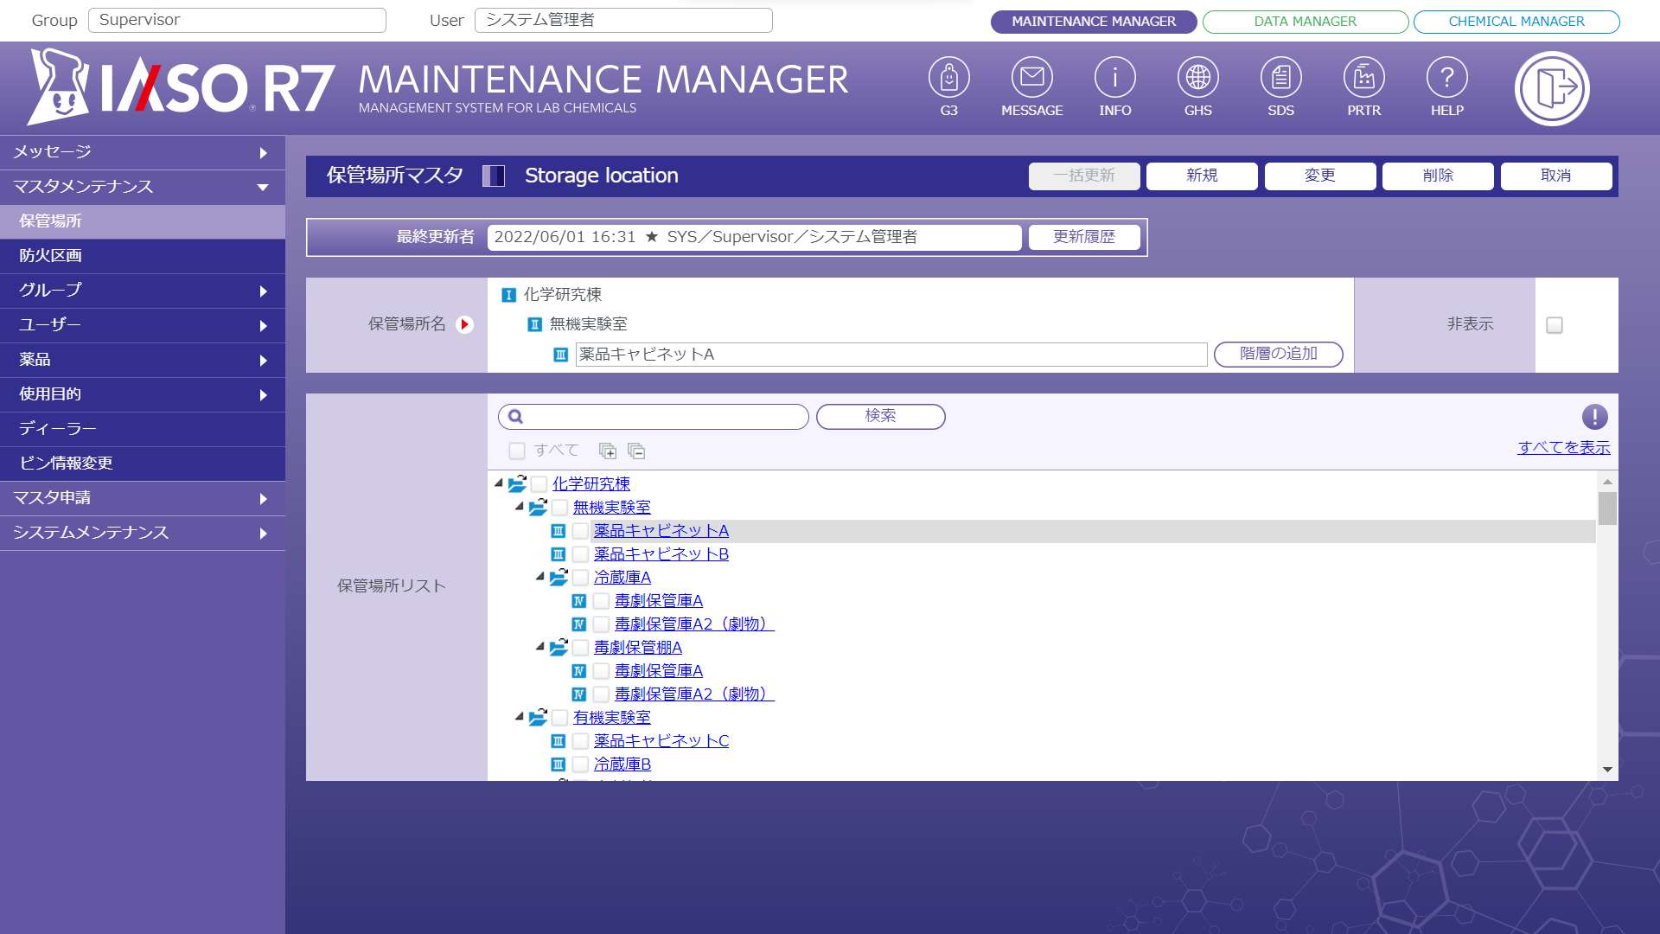Switch to CHEMICAL MANAGER tab
This screenshot has height=934, width=1660.
(1516, 22)
